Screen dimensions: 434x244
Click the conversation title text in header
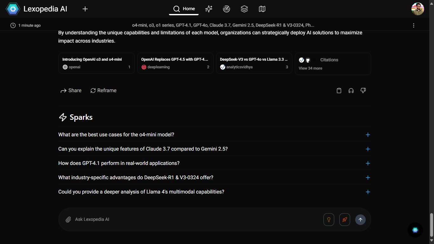(x=223, y=25)
